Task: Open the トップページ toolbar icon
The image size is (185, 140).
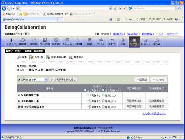Action: click(x=11, y=42)
